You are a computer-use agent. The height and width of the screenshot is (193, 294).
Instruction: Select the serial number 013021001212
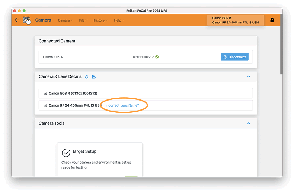[x=143, y=57]
